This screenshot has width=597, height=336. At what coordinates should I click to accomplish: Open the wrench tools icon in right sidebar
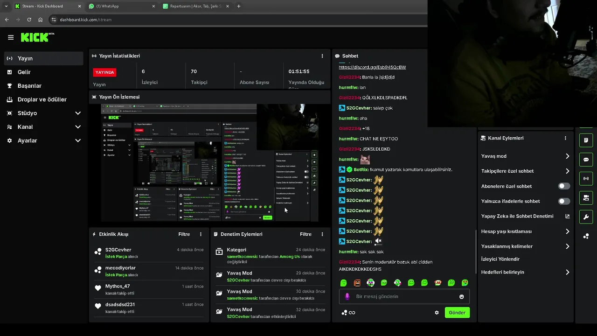[586, 217]
